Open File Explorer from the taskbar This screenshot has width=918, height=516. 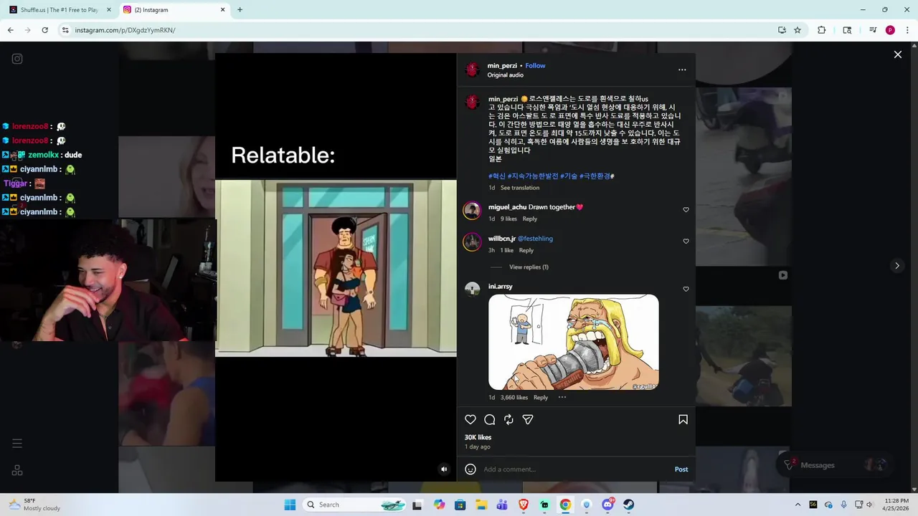click(x=482, y=505)
